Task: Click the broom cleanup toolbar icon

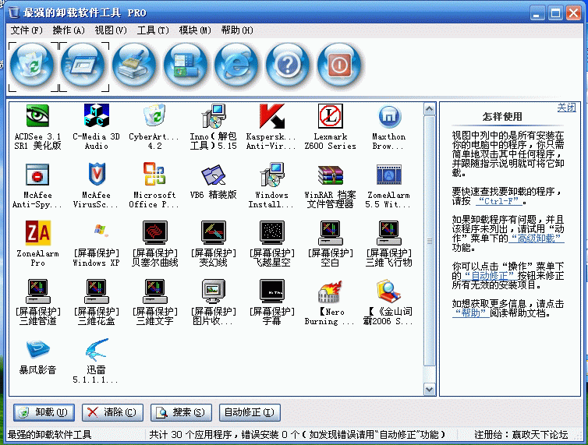Action: 134,65
